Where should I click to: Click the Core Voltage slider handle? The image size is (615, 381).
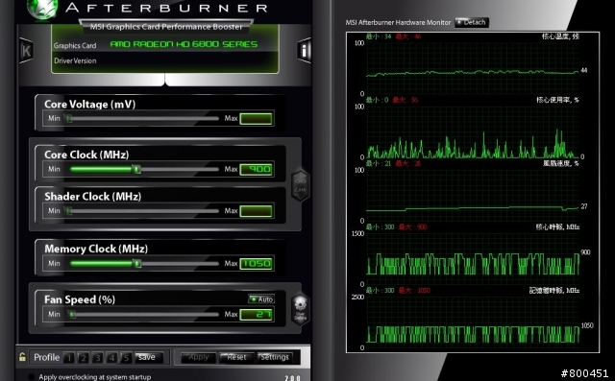pyautogui.click(x=69, y=118)
